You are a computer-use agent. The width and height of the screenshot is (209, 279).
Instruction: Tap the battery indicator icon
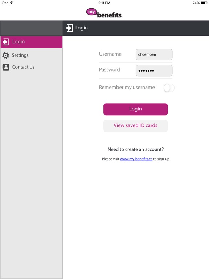pos(204,3)
